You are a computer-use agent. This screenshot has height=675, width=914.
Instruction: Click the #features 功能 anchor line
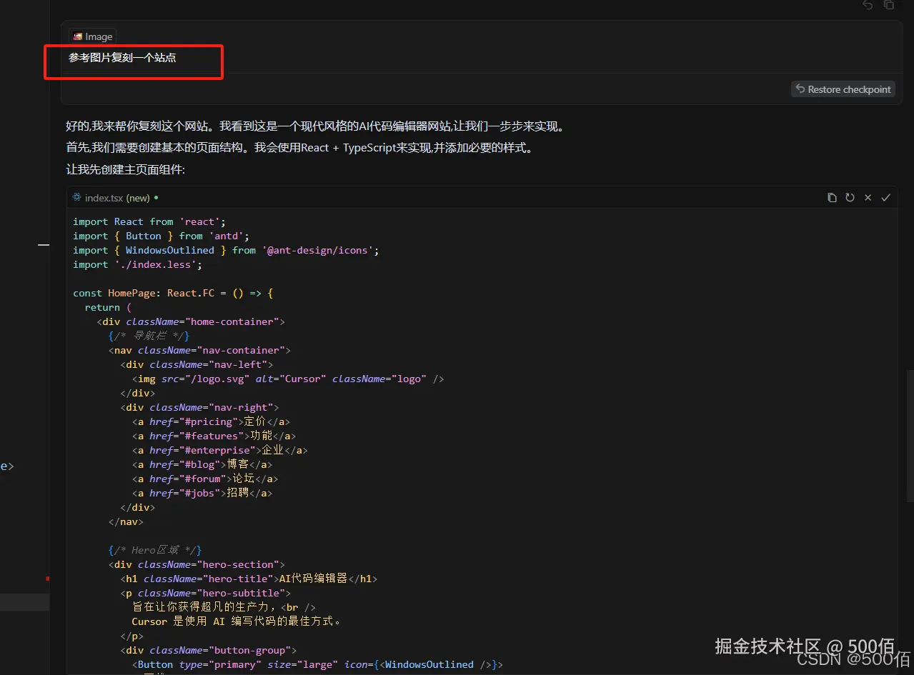point(214,436)
